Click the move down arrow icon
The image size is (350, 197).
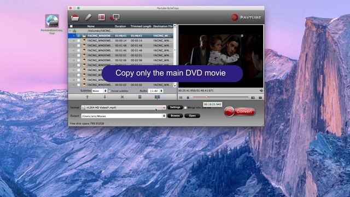pos(104,97)
